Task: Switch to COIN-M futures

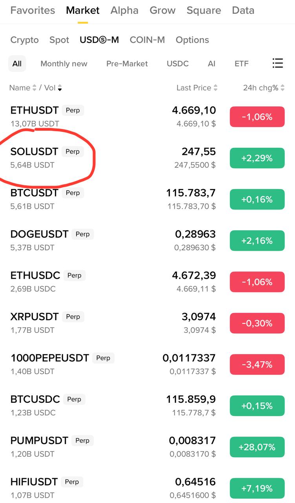Action: click(147, 40)
